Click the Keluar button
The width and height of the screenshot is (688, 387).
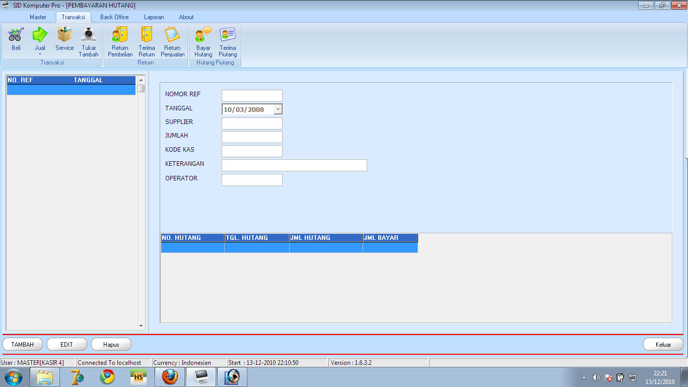pos(663,345)
